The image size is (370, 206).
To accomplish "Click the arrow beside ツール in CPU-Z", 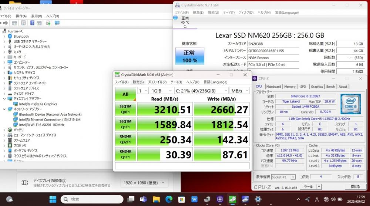I will (319, 187).
